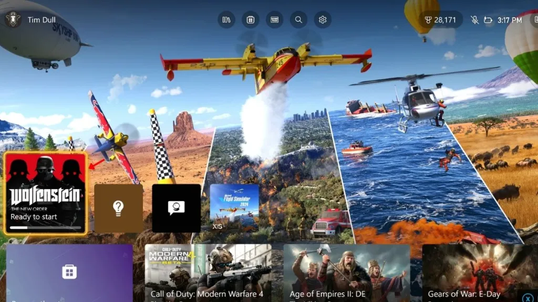The height and width of the screenshot is (302, 538).
Task: Open the Game Pass icon in top bar
Action: 274,20
